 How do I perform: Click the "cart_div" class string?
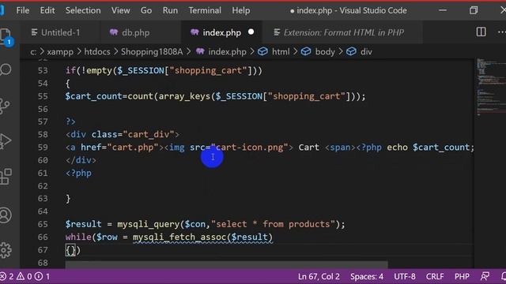tap(149, 135)
